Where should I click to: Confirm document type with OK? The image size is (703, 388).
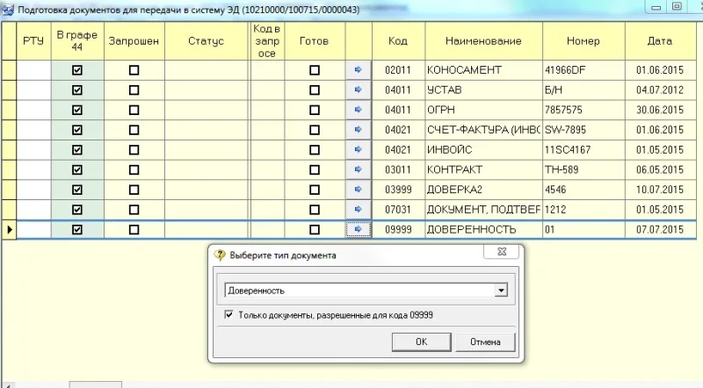coord(422,341)
